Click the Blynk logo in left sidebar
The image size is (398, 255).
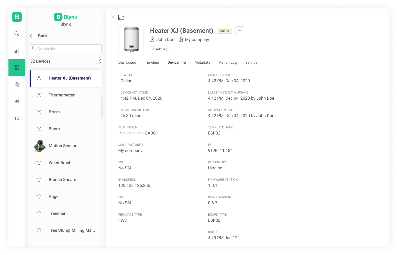point(17,17)
